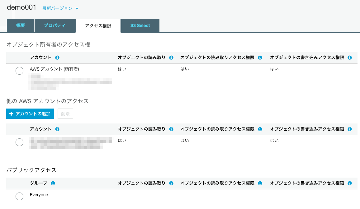360x209 pixels.
Task: Click the 削除 button
Action: pyautogui.click(x=65, y=114)
